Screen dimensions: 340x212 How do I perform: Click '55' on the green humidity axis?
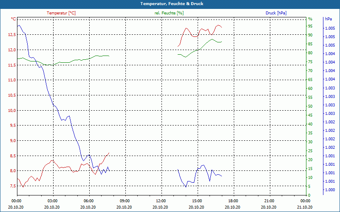tap(310, 98)
